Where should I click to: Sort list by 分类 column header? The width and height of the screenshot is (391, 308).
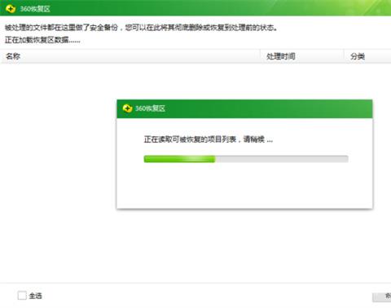point(367,56)
